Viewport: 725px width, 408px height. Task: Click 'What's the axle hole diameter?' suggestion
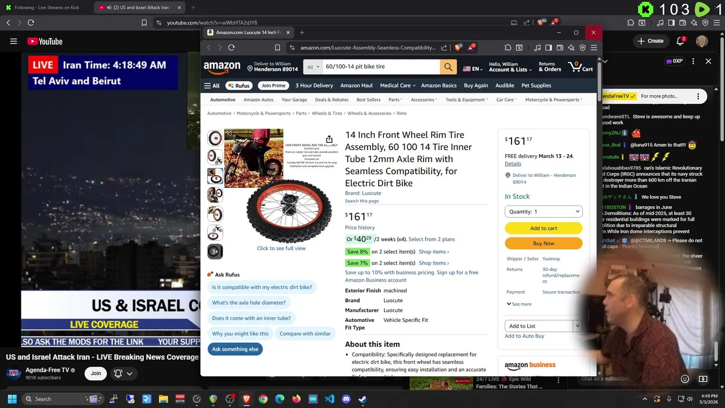tap(249, 303)
